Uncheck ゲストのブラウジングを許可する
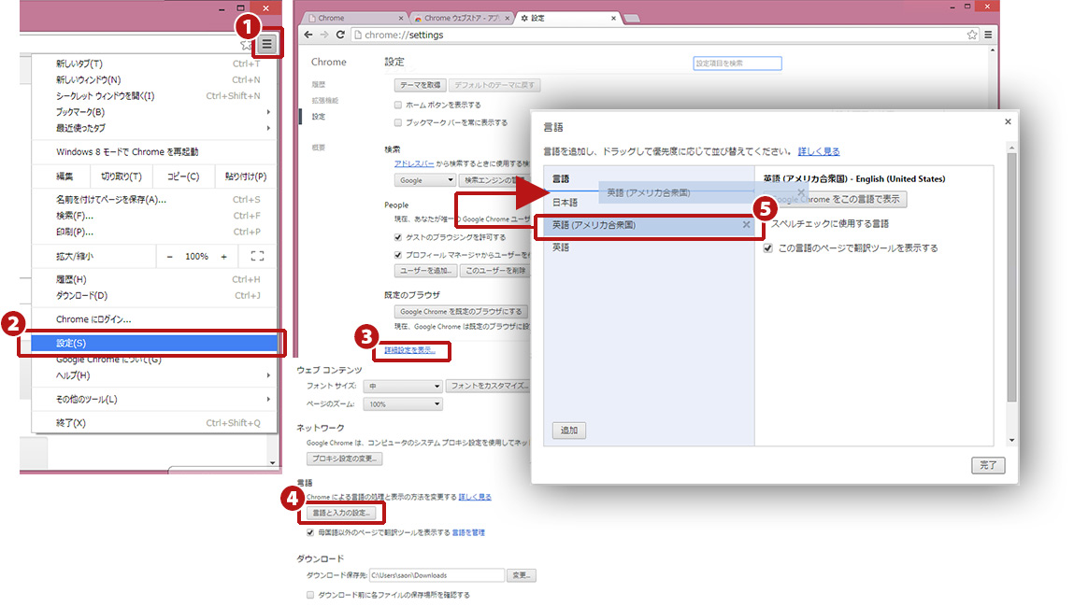The image size is (1074, 607). tap(398, 237)
